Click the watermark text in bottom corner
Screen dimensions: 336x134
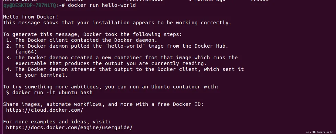320,132
